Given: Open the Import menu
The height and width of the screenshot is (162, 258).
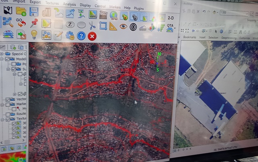Looking at the screenshot, I should [19, 2].
